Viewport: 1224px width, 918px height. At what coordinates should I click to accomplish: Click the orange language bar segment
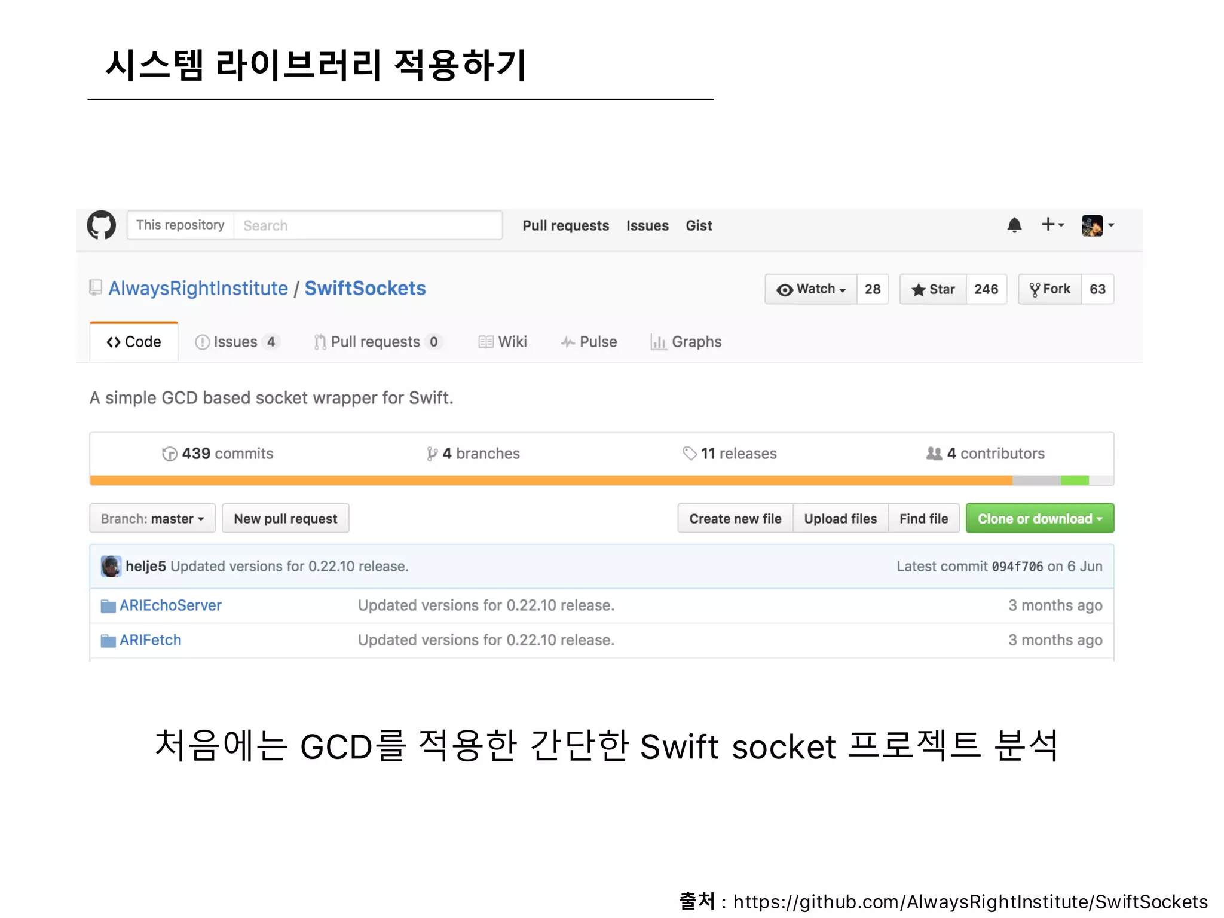[x=551, y=481]
